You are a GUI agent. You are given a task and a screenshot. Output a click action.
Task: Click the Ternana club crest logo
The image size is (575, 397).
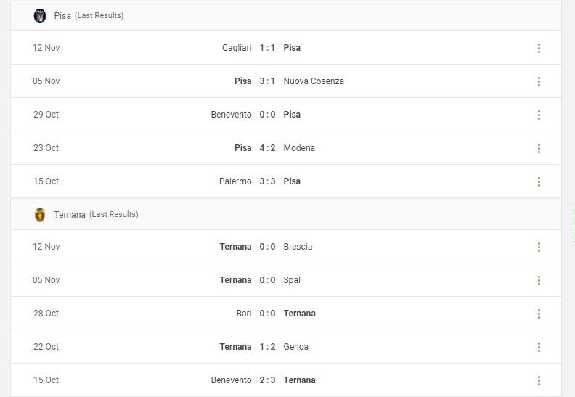click(x=40, y=215)
